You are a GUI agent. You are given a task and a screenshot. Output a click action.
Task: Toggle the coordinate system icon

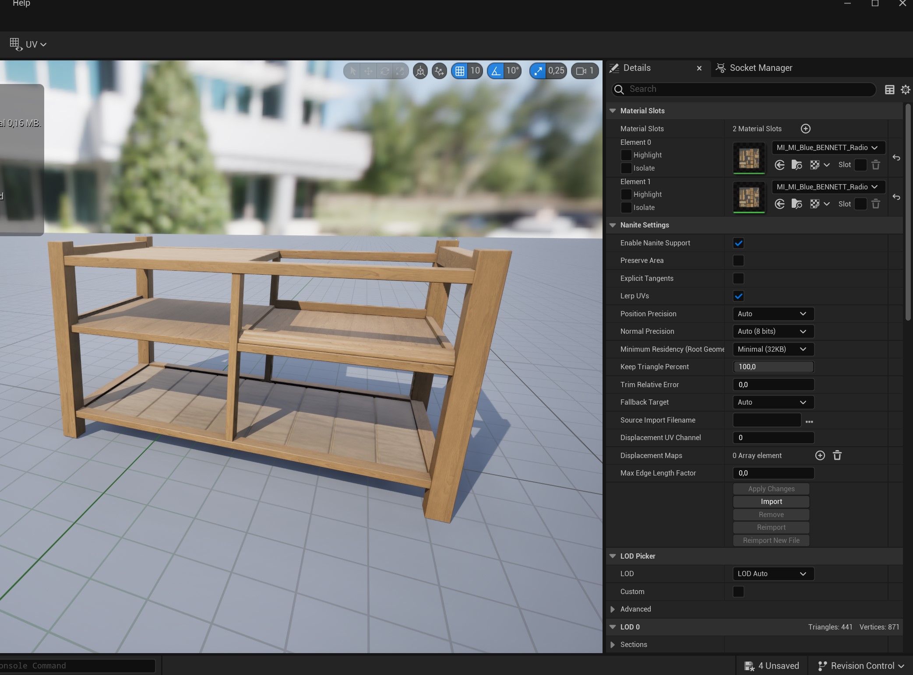pyautogui.click(x=420, y=71)
